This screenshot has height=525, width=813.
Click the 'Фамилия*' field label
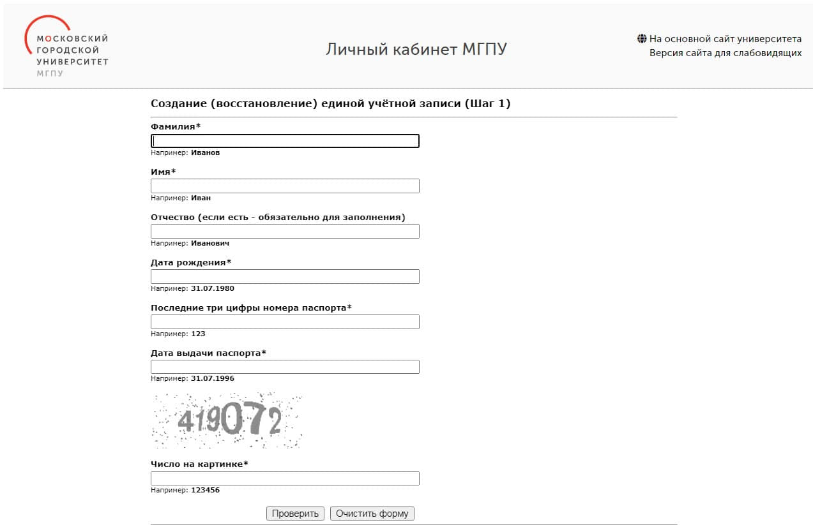[x=176, y=126]
